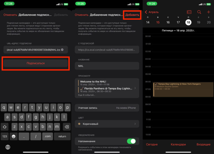Open the emoji keyboard
The height and width of the screenshot is (154, 214).
tap(13, 136)
